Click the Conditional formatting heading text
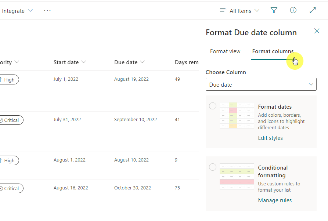The height and width of the screenshot is (221, 328). coord(273,171)
